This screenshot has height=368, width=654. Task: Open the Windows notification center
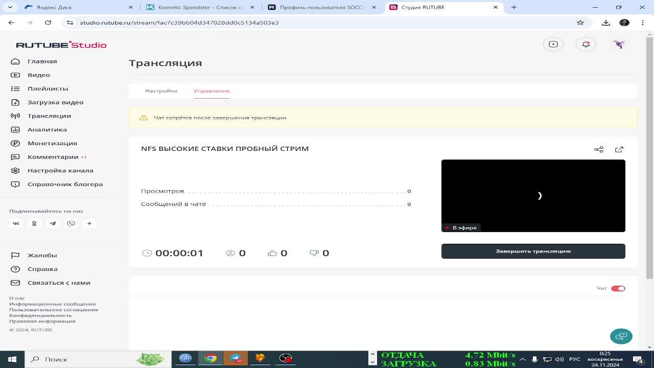(638, 359)
